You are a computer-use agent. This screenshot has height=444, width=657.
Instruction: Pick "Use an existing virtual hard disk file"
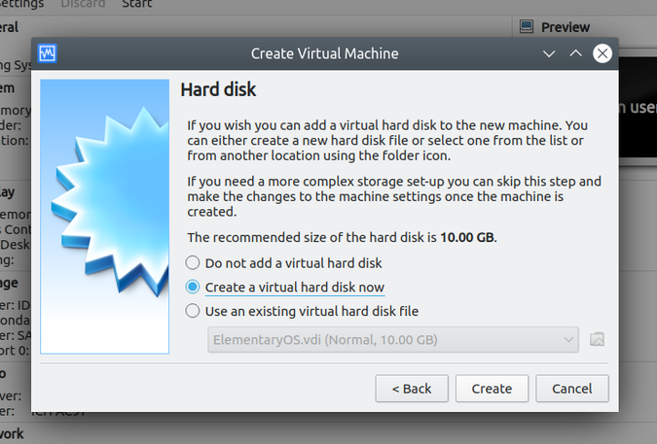[193, 311]
